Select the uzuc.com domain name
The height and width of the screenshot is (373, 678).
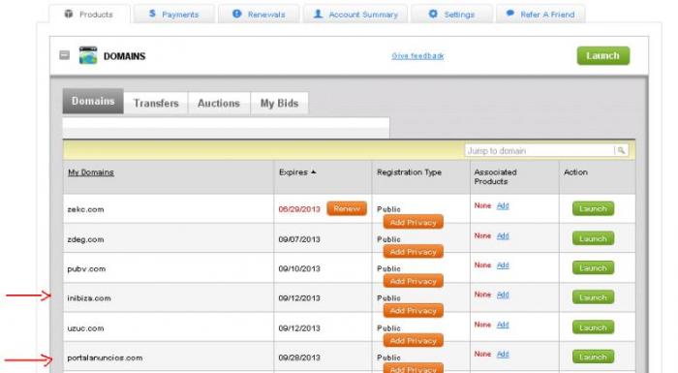85,328
